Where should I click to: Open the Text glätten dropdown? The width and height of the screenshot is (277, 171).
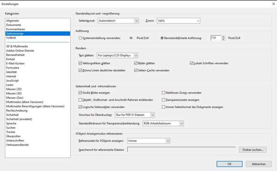(117, 55)
